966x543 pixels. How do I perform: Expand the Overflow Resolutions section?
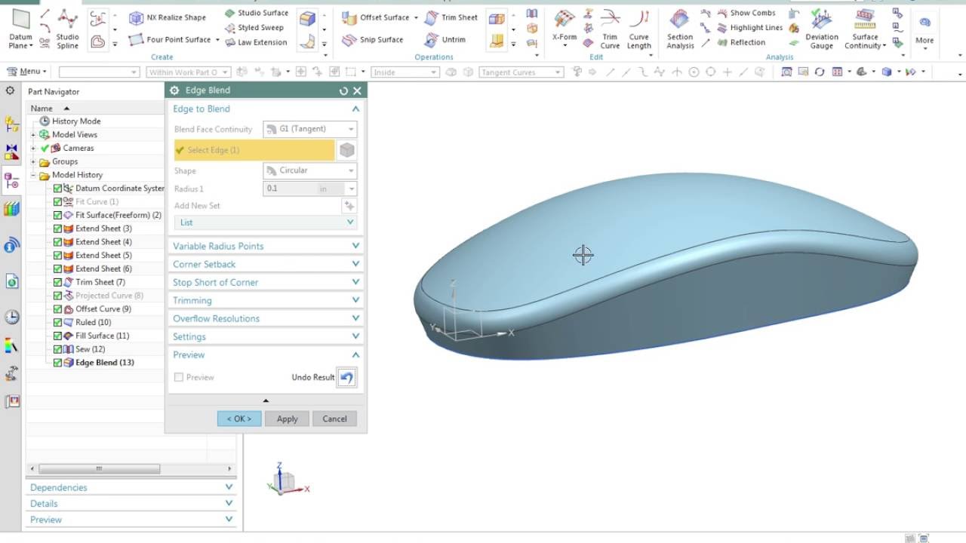tap(266, 318)
